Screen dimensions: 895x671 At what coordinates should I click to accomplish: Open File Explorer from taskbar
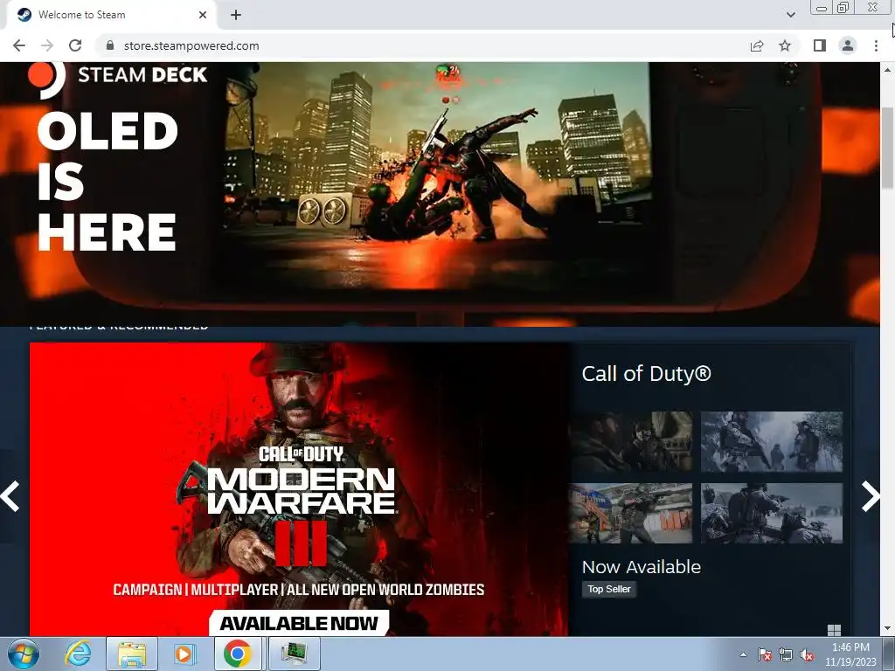click(x=131, y=654)
